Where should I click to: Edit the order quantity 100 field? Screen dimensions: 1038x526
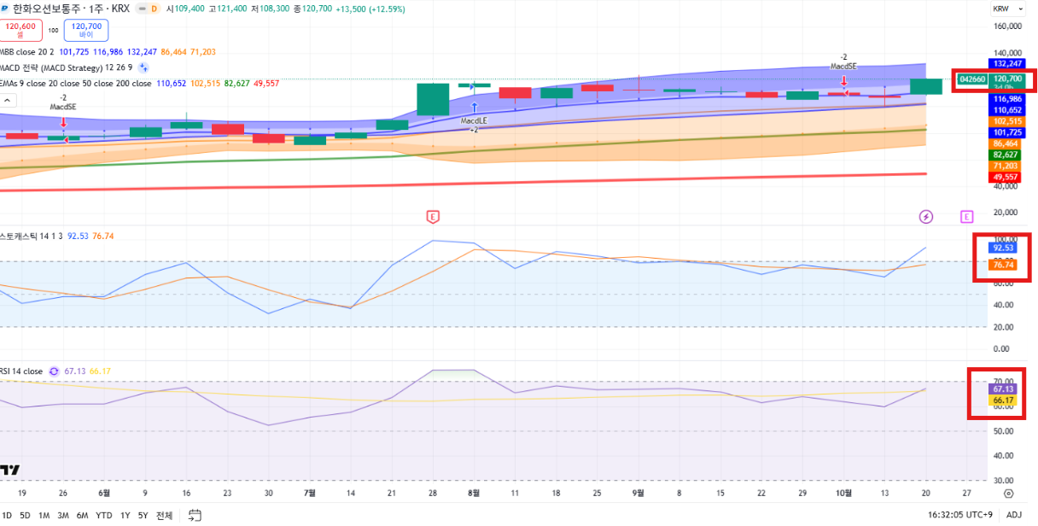click(x=53, y=31)
